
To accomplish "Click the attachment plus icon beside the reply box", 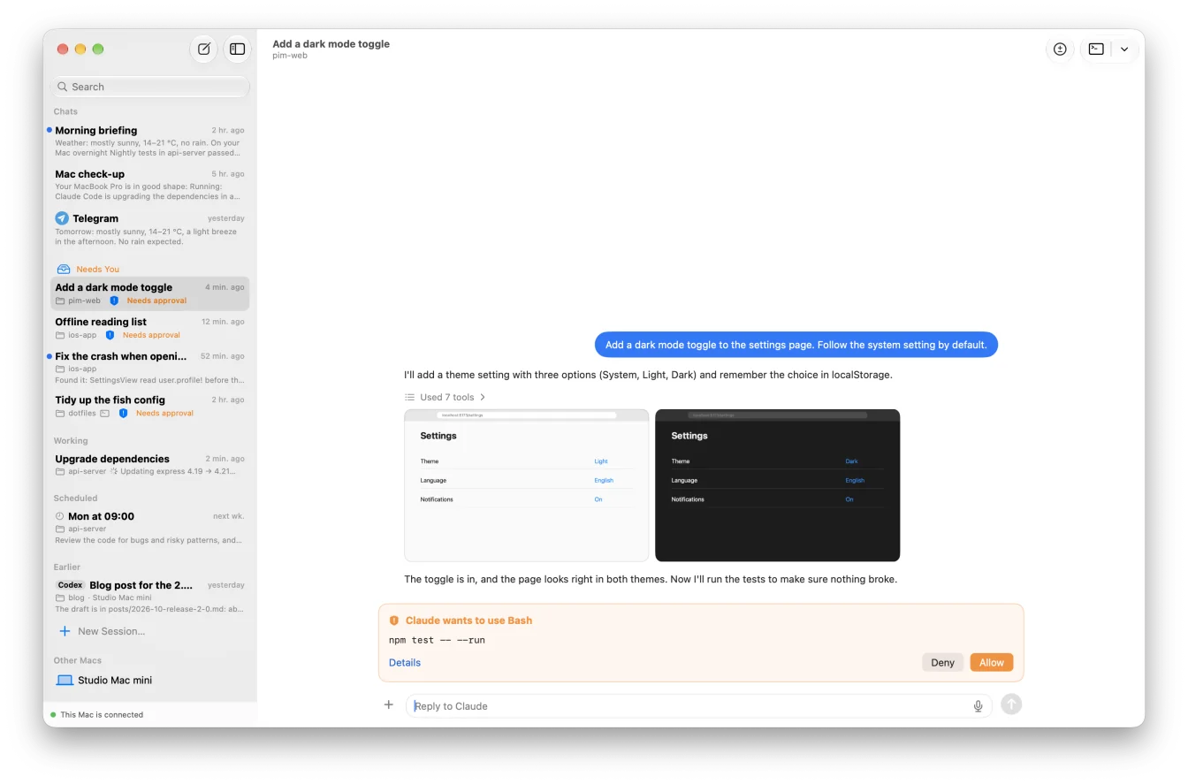I will point(389,704).
